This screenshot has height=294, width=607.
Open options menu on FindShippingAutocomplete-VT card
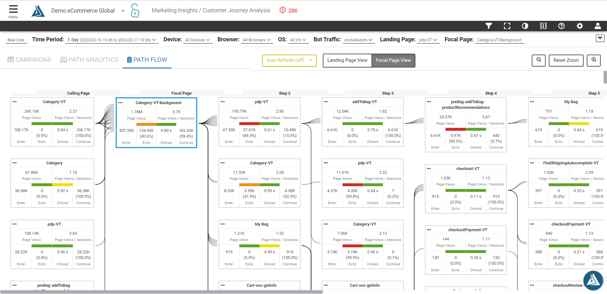tap(532, 163)
